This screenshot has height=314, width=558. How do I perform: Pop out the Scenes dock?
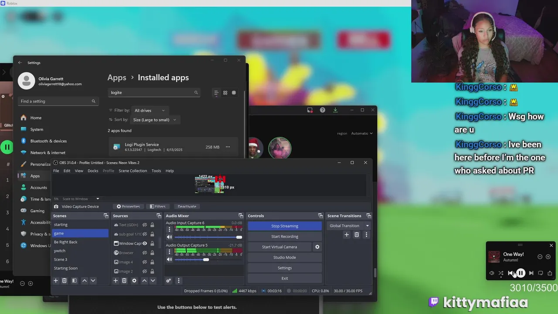[106, 216]
